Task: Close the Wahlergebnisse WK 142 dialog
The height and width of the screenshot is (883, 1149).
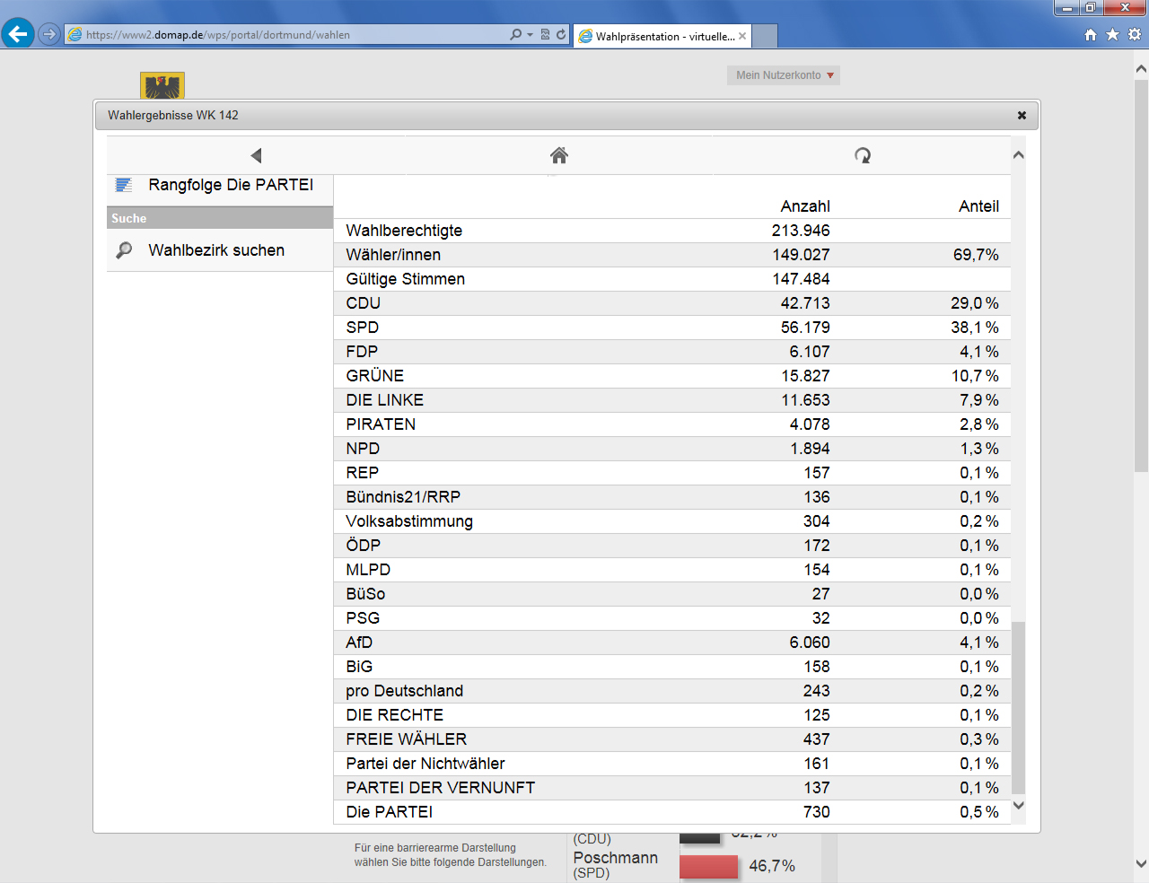Action: click(1022, 115)
